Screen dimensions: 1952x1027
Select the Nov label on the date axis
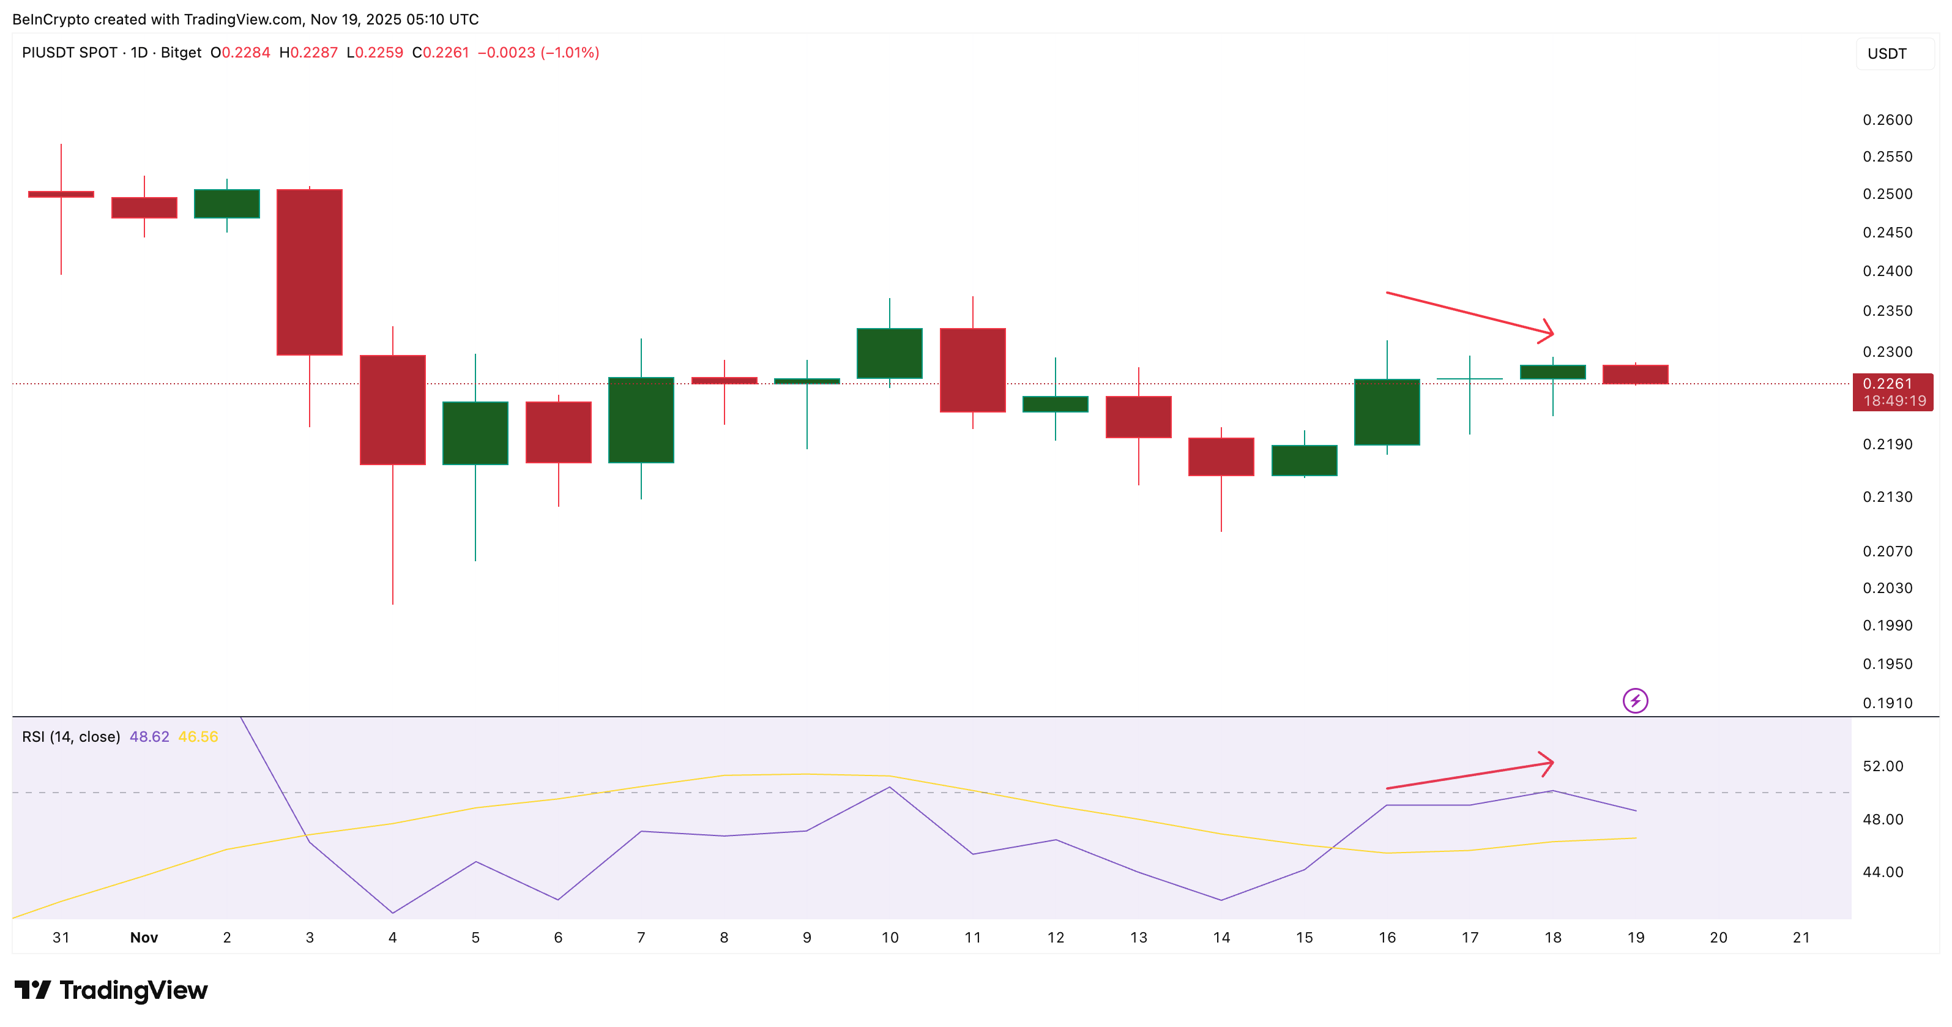pos(144,938)
